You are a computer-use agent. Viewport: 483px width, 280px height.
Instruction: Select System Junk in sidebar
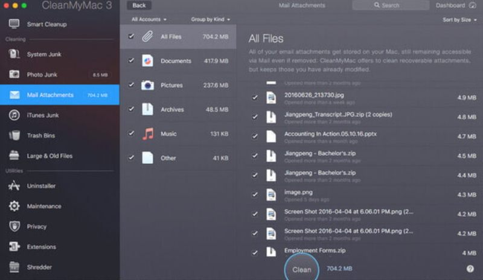click(59, 54)
